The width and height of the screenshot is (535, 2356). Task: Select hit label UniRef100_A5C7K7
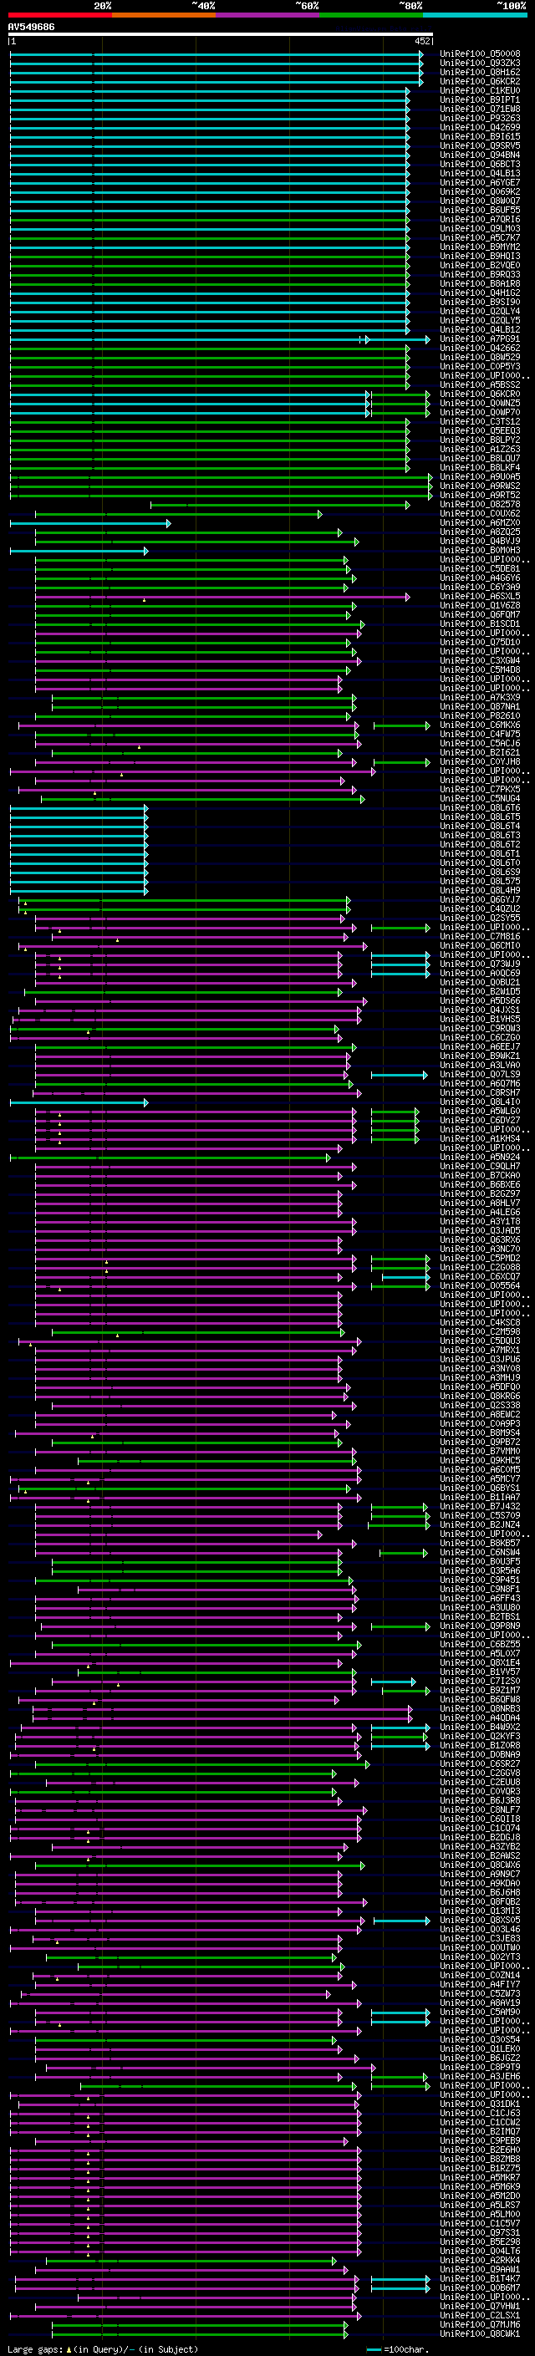coord(479,238)
